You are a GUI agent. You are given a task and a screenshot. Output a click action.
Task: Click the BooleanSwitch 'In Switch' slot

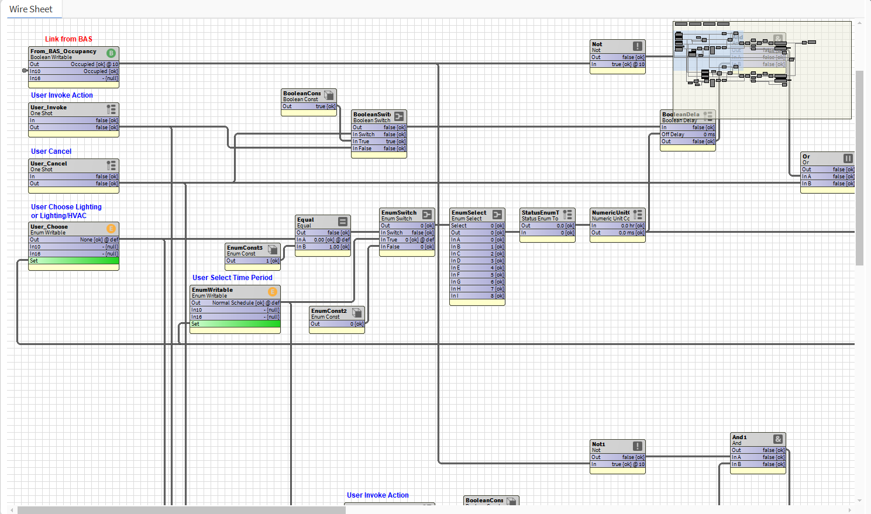pyautogui.click(x=379, y=134)
